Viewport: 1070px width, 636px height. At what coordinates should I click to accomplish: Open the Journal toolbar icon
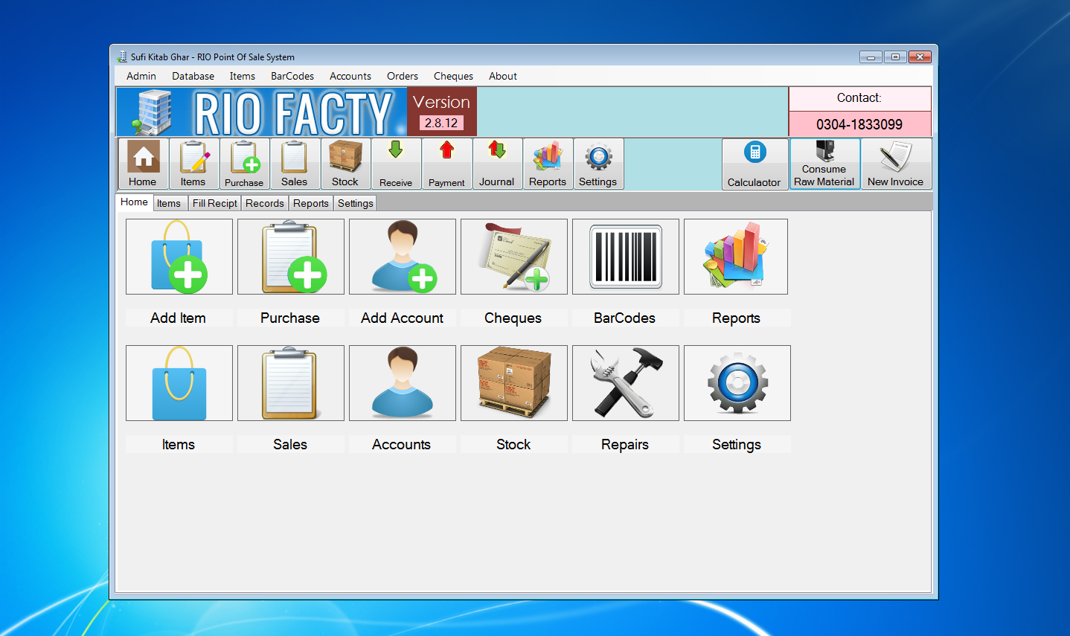(497, 163)
